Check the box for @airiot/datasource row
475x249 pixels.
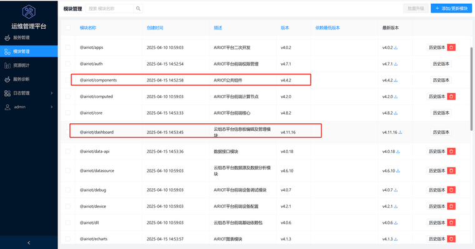(68, 171)
